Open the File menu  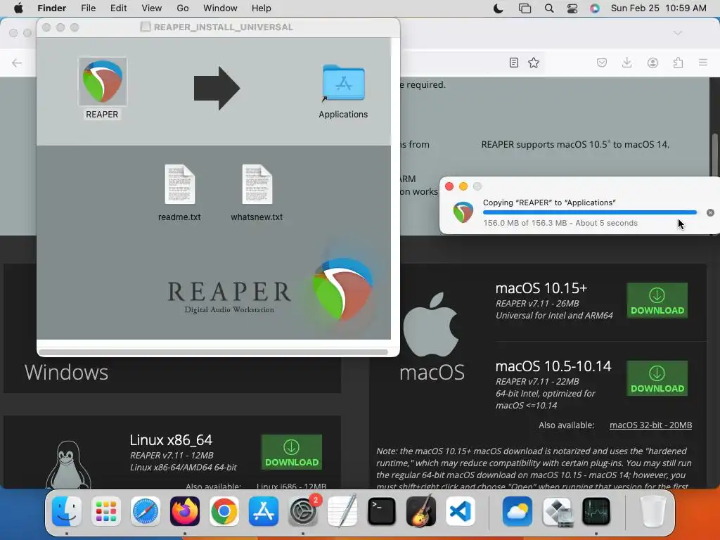[88, 8]
